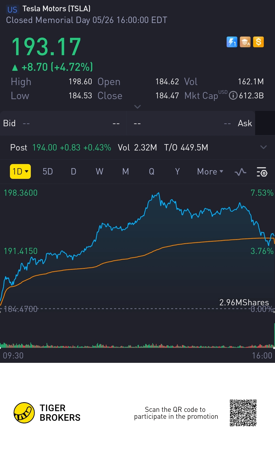275x463 pixels.
Task: Tap the orange stacked layers icon
Action: 245,42
